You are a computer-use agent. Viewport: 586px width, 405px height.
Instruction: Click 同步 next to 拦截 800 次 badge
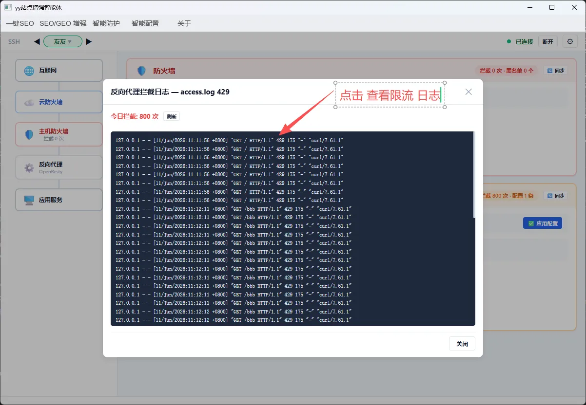click(556, 196)
